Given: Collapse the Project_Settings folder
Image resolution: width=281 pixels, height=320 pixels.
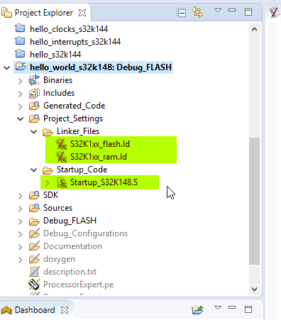Looking at the screenshot, I should click(x=21, y=119).
